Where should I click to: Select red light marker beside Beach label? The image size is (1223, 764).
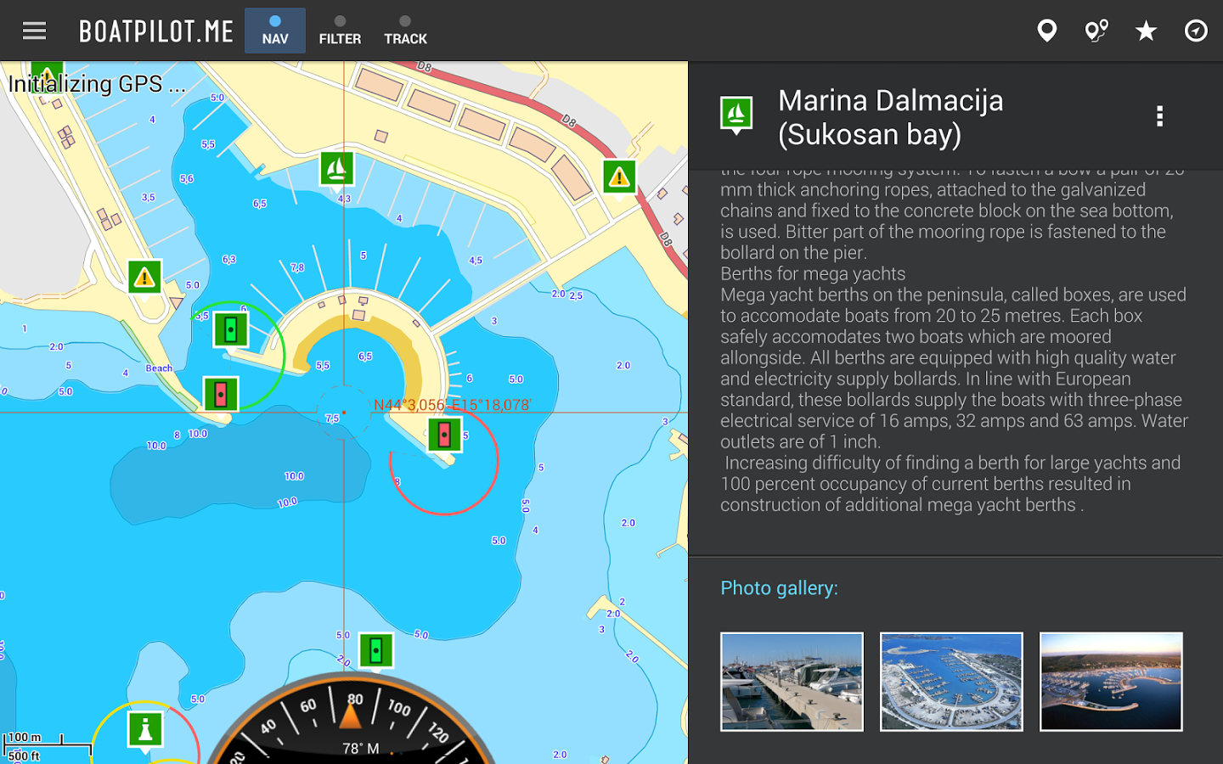[x=221, y=394]
